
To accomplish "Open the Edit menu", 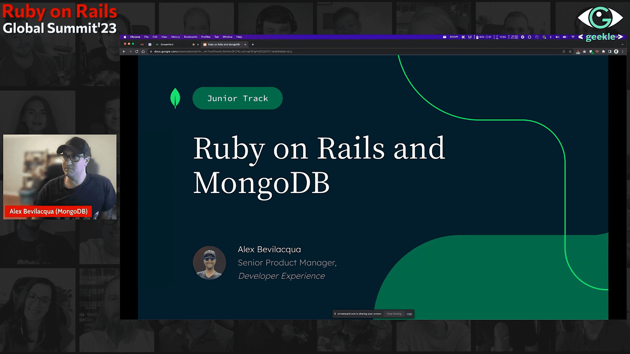I will (155, 37).
